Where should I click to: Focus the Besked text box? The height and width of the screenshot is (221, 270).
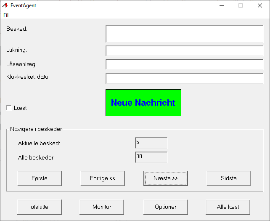coord(184,34)
